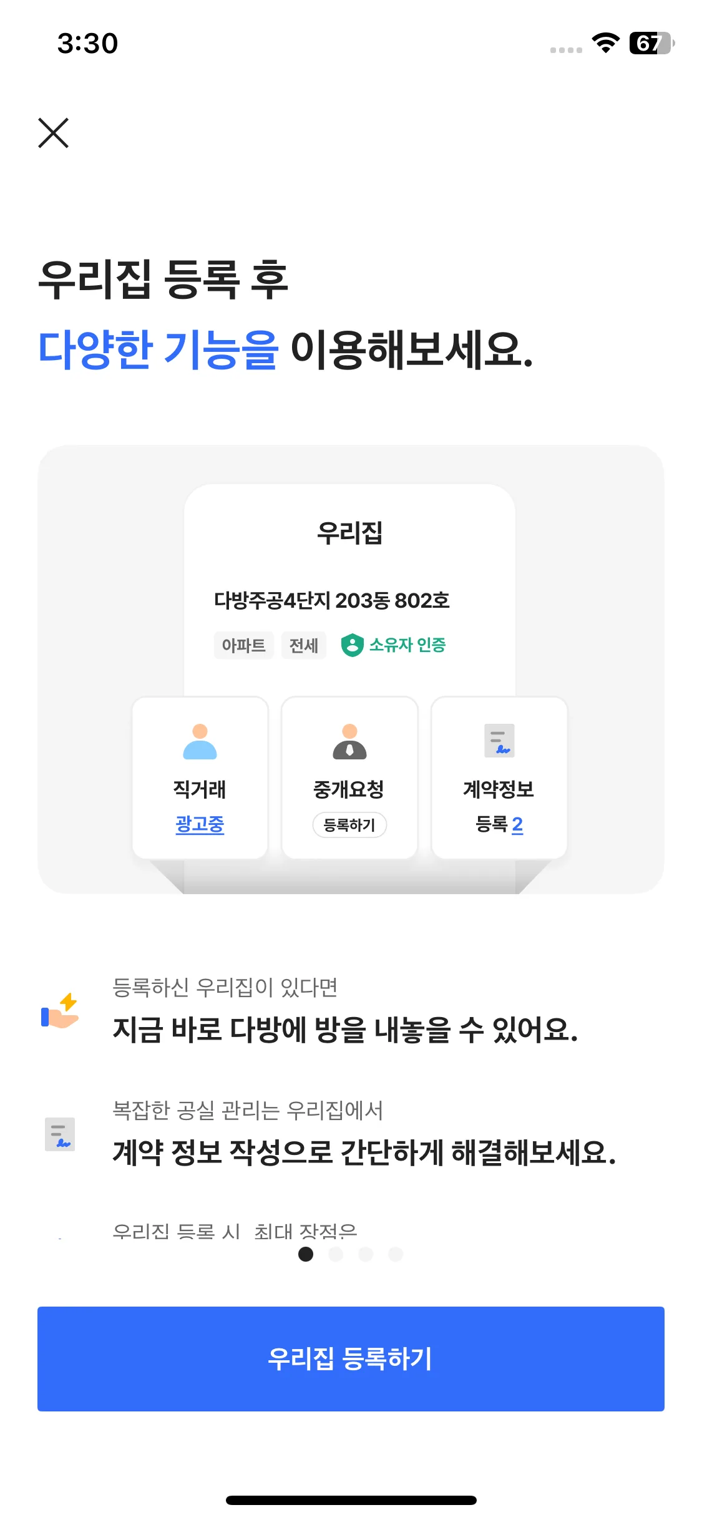702x1520 pixels.
Task: Tap the 우리집 등록하기 button
Action: coord(351,1358)
